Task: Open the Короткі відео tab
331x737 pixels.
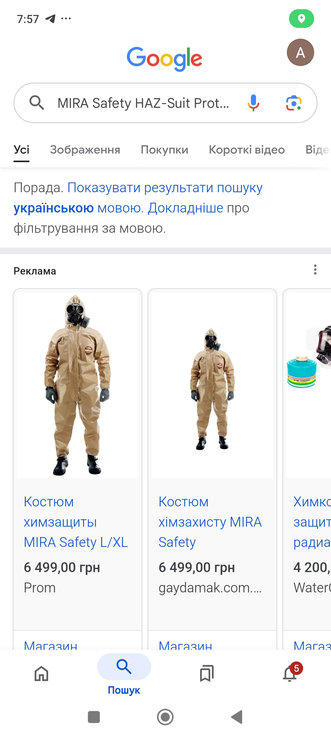Action: click(x=247, y=150)
